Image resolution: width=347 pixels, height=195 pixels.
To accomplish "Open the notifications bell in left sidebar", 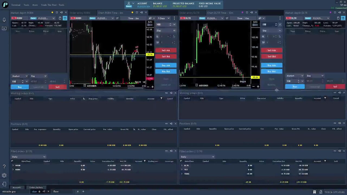I will [4, 20].
